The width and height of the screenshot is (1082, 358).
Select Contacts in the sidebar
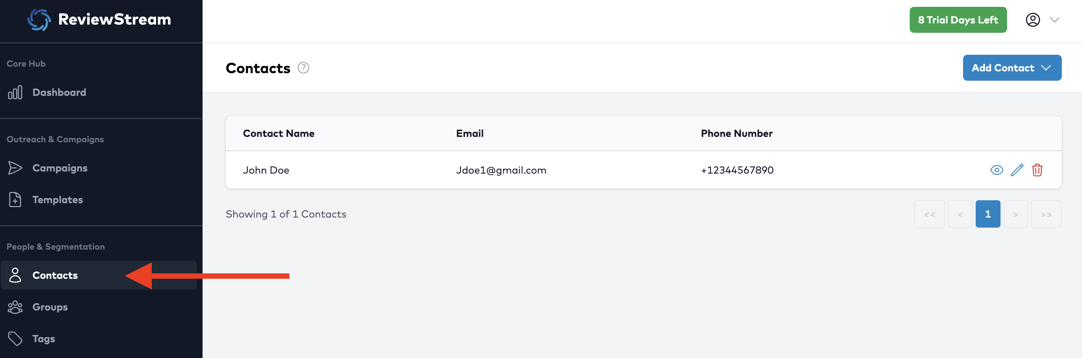click(x=55, y=275)
